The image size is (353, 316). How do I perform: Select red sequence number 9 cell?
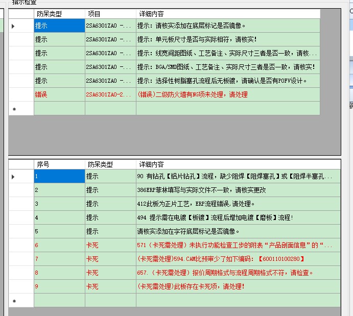pos(59,286)
